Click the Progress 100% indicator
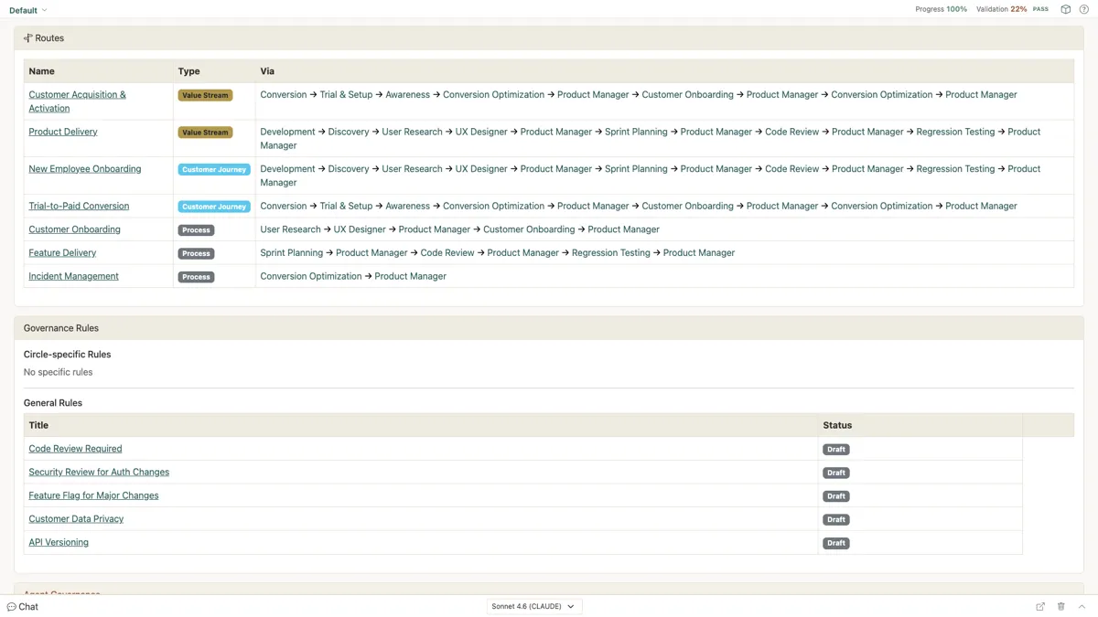 pos(941,9)
